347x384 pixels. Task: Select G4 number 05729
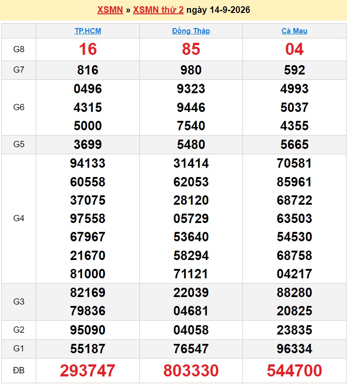point(191,219)
